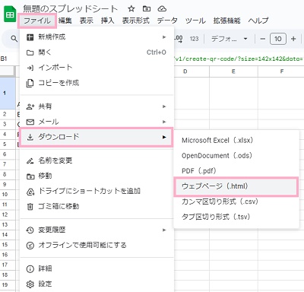This screenshot has height=292, width=304.
Task: Choose 変更履歴 in the file menu
Action: [97, 230]
